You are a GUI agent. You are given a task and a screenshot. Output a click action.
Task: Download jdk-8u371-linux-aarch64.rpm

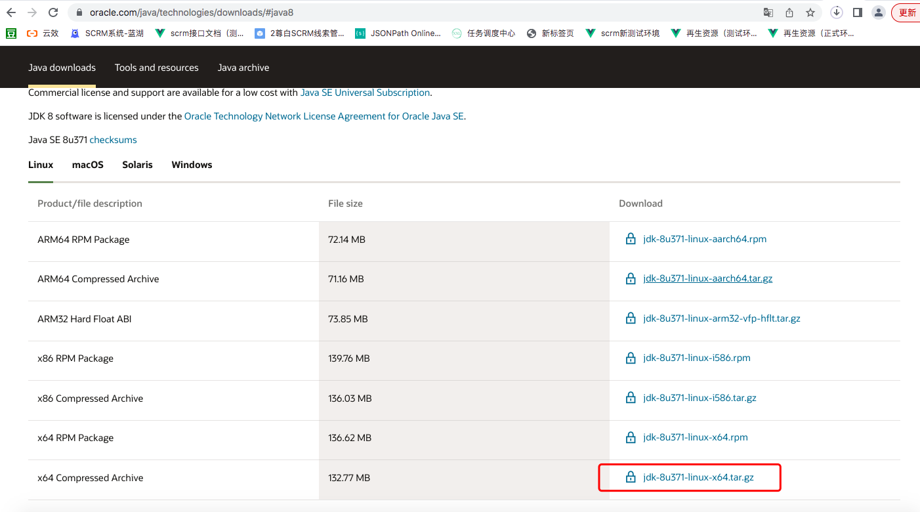tap(705, 239)
